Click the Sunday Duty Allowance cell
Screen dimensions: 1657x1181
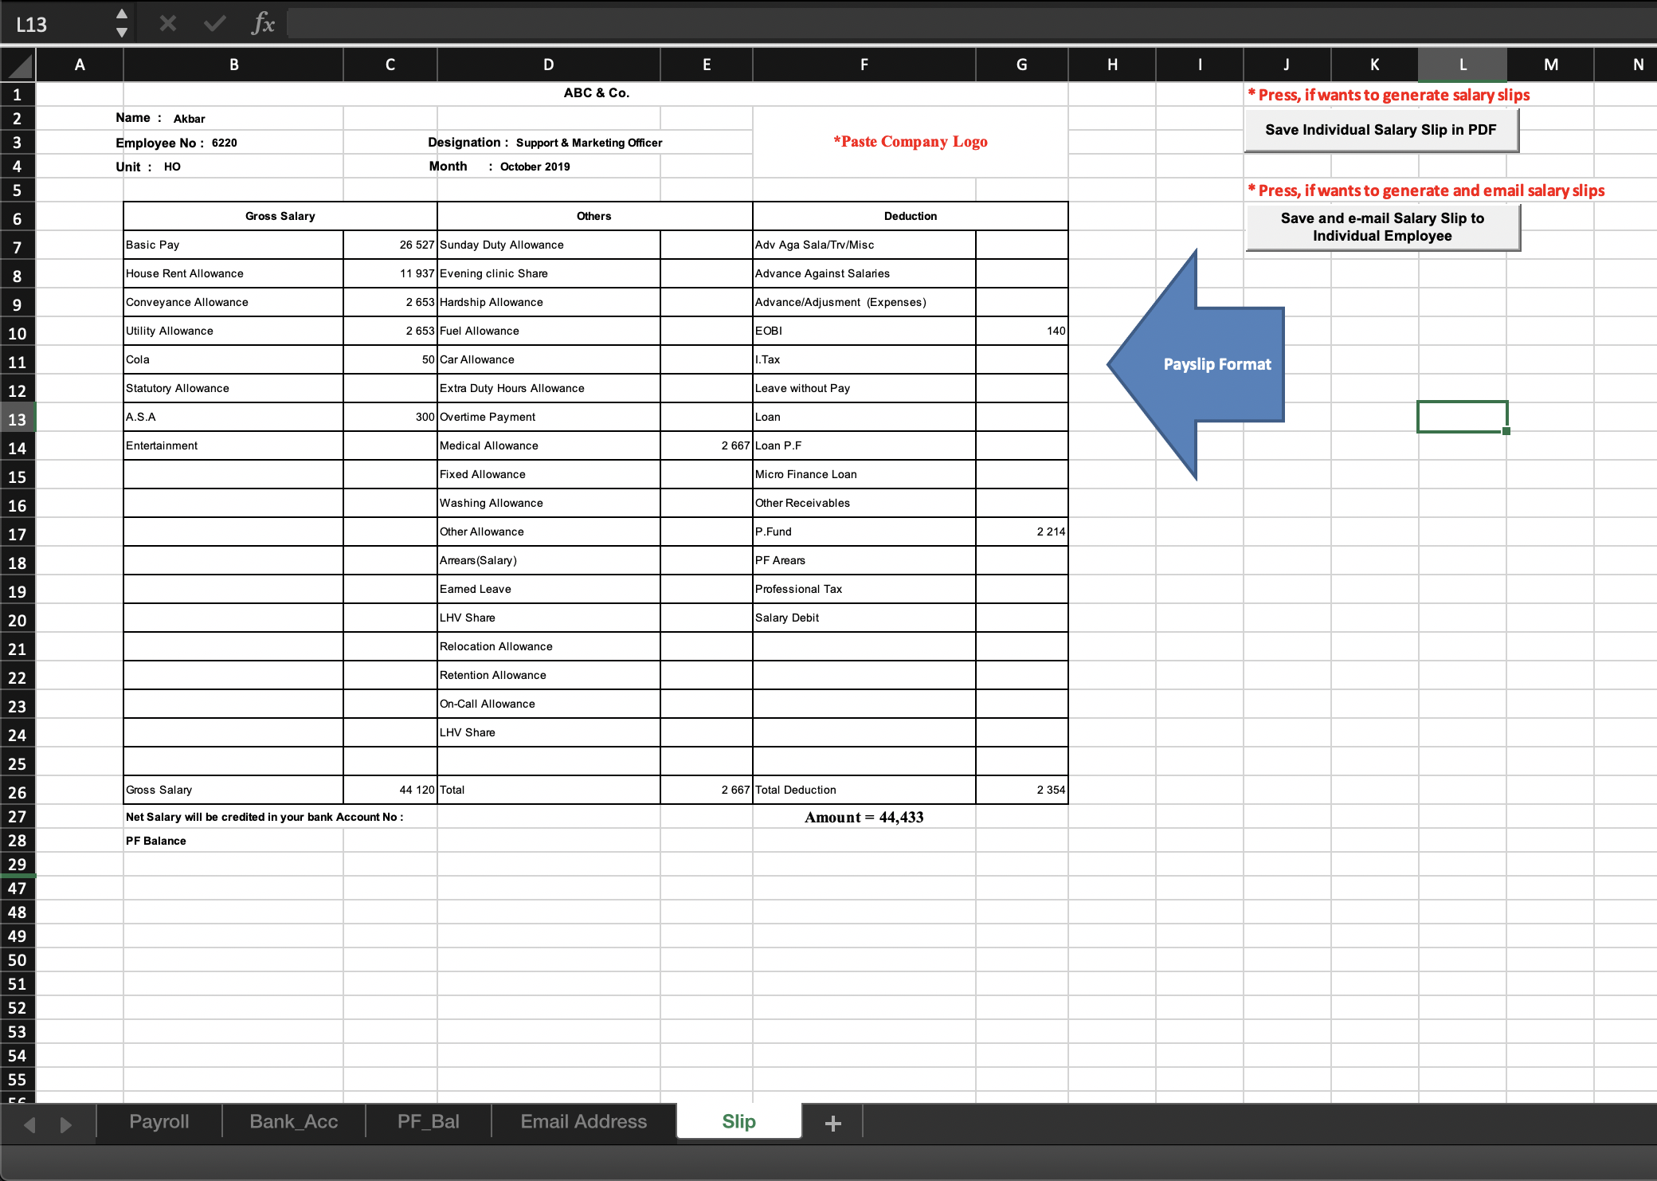click(549, 245)
